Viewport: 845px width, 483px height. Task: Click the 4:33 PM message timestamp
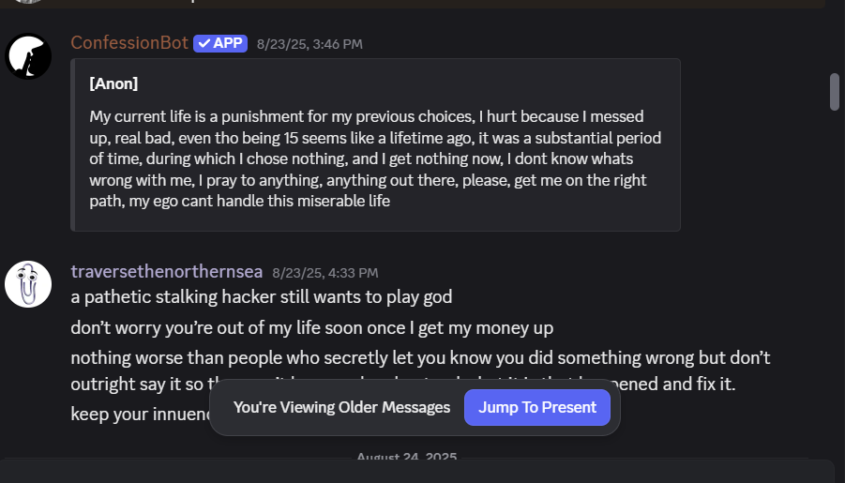pyautogui.click(x=325, y=273)
